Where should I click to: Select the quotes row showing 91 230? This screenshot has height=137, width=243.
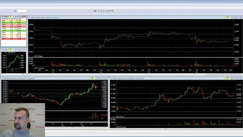click(x=14, y=37)
